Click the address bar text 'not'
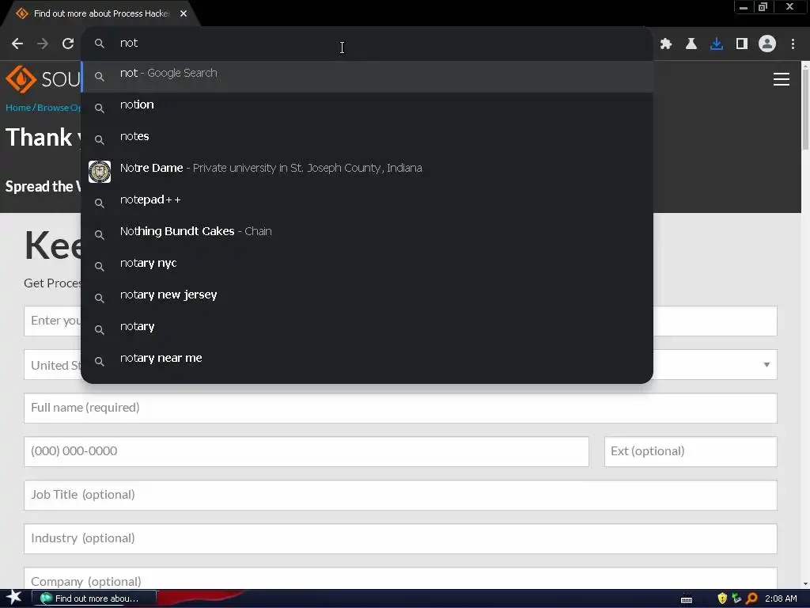This screenshot has height=608, width=810. click(129, 43)
